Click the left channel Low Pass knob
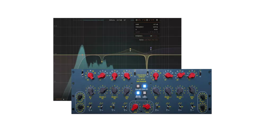Image resolution: width=265 pixels, height=132 pixels. tap(80, 107)
